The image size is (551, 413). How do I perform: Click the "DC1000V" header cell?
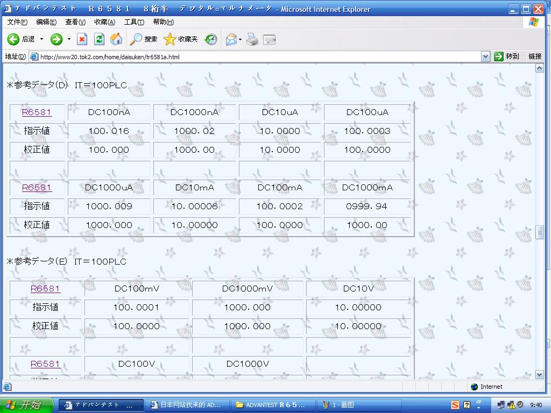point(248,364)
